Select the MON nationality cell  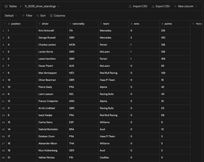[83, 45]
